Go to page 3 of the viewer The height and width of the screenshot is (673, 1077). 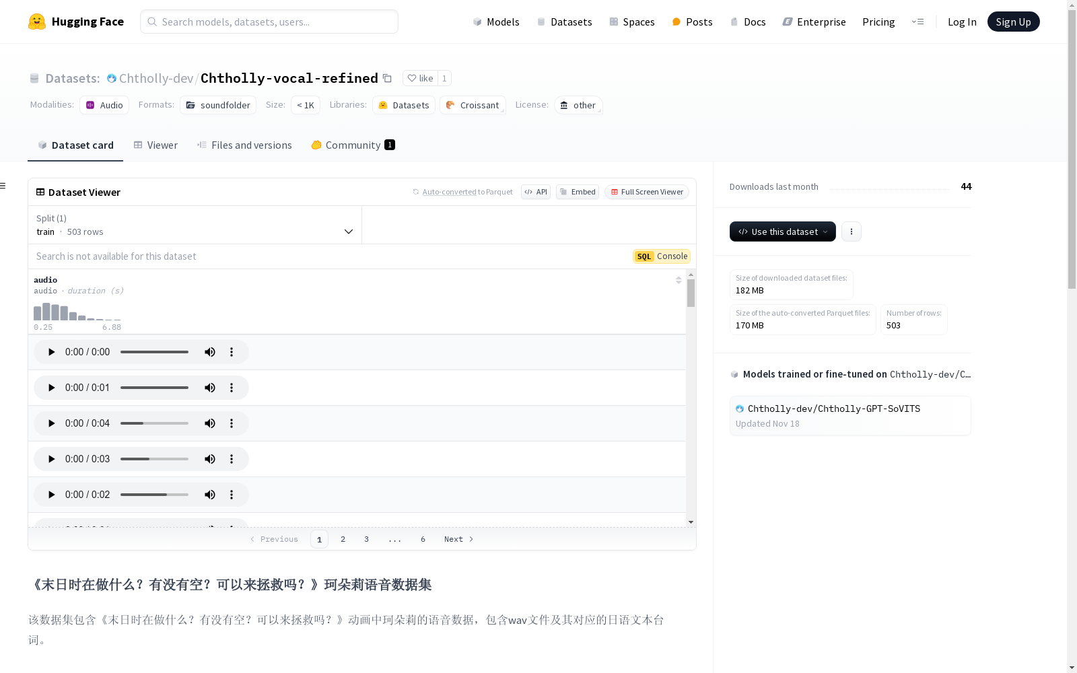click(366, 539)
